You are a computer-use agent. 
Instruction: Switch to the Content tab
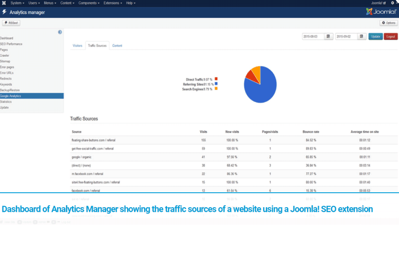click(x=117, y=46)
